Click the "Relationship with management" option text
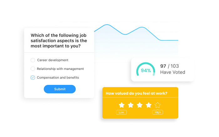This screenshot has height=137, width=219. [x=60, y=69]
